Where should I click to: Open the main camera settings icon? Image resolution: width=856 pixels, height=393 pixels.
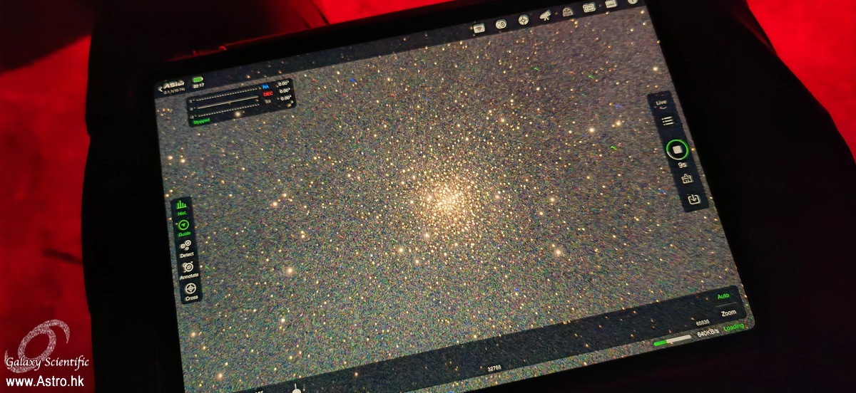coord(501,23)
